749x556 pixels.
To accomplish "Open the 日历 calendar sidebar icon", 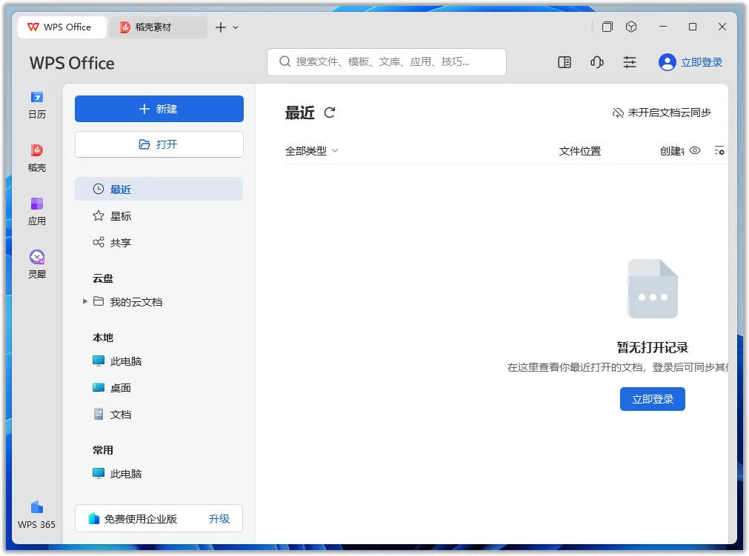I will [37, 105].
